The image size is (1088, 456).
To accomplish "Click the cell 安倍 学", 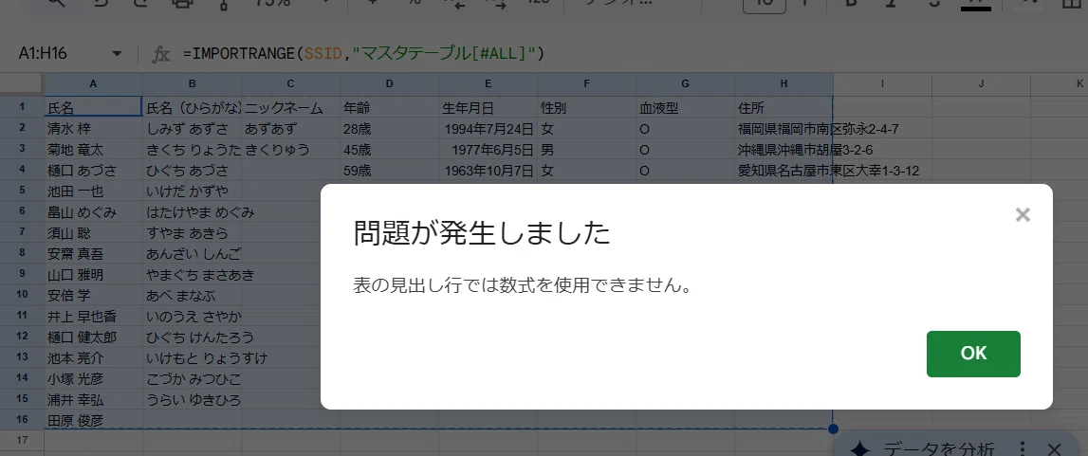I will click(93, 295).
